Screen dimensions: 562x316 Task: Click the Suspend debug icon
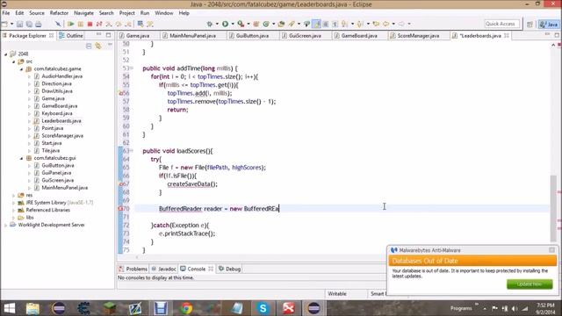coord(80,24)
